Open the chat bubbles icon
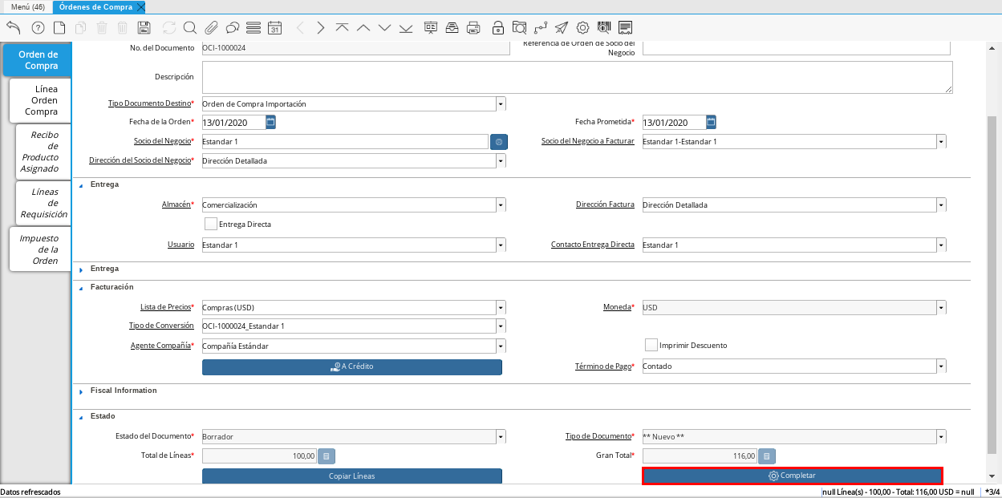Screen dimensions: 1002x498 click(x=233, y=28)
